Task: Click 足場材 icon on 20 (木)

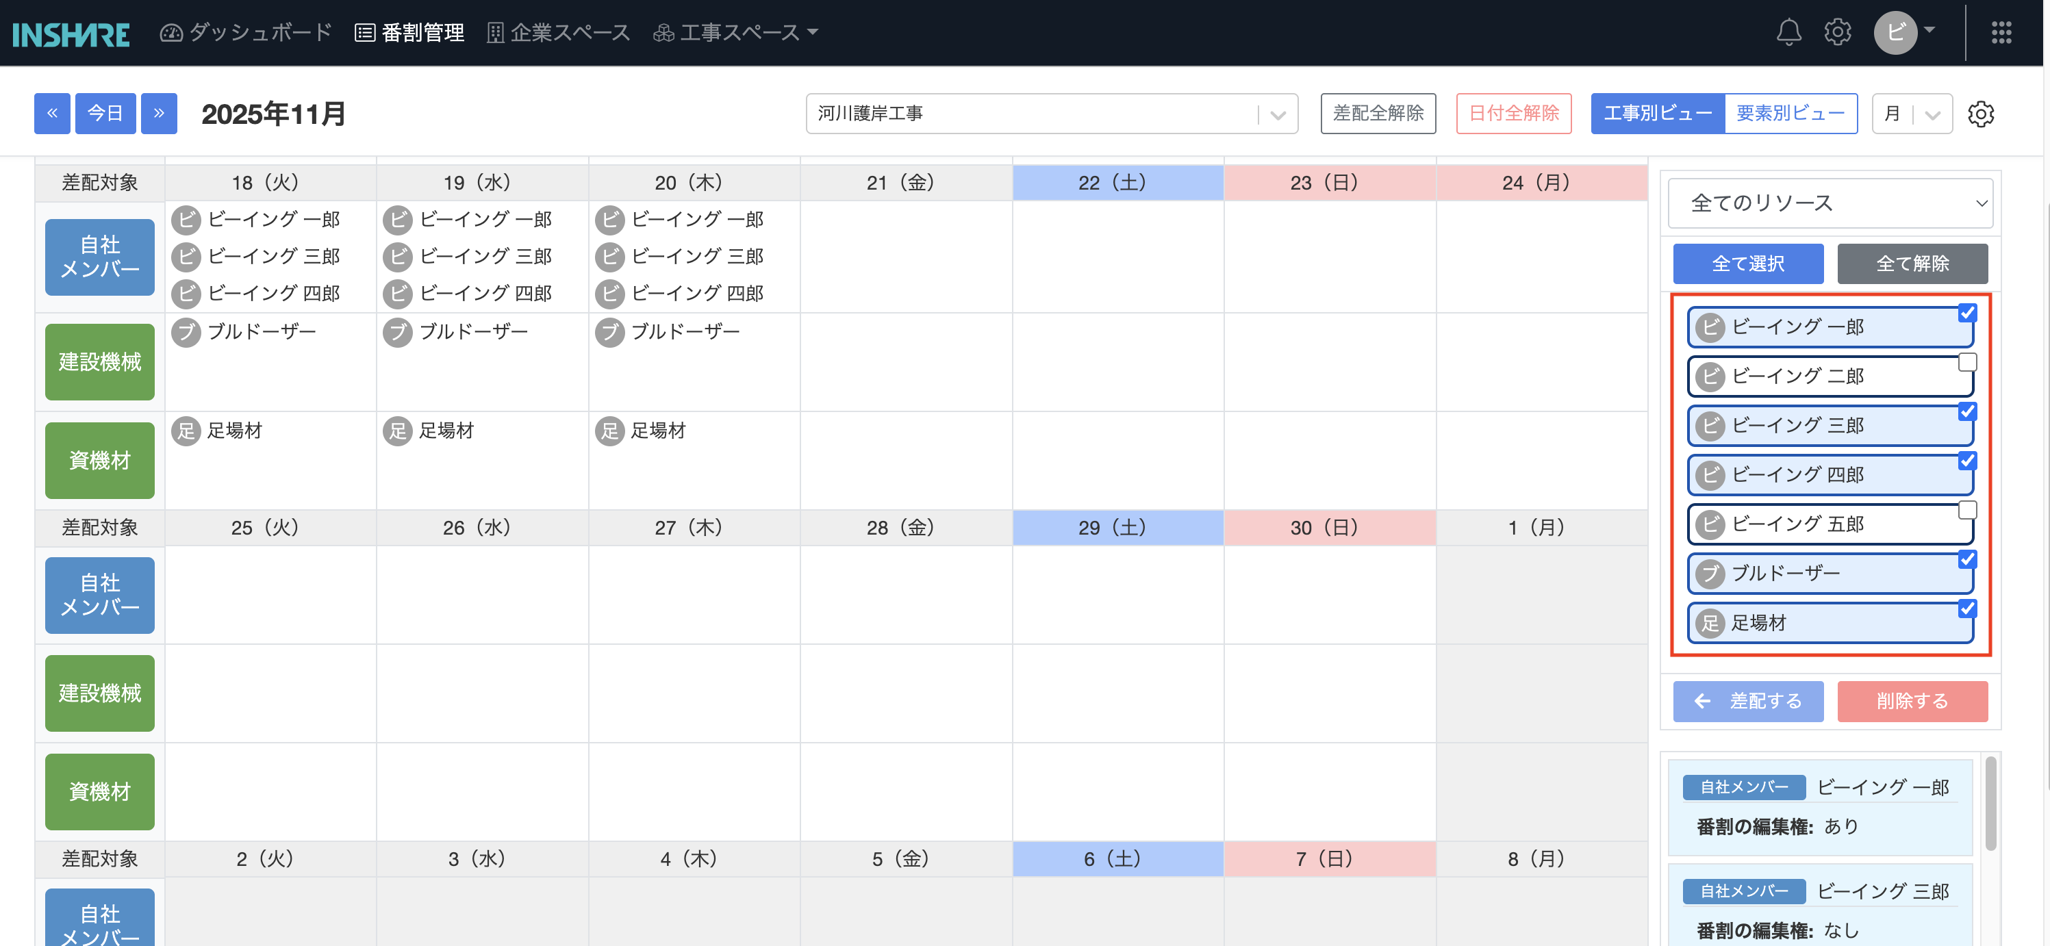Action: 609,431
